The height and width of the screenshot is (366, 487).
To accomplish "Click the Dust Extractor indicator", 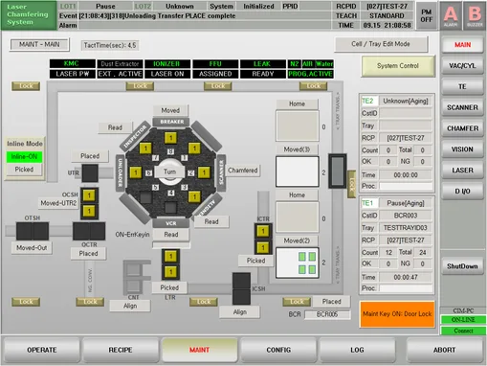I will click(x=120, y=63).
